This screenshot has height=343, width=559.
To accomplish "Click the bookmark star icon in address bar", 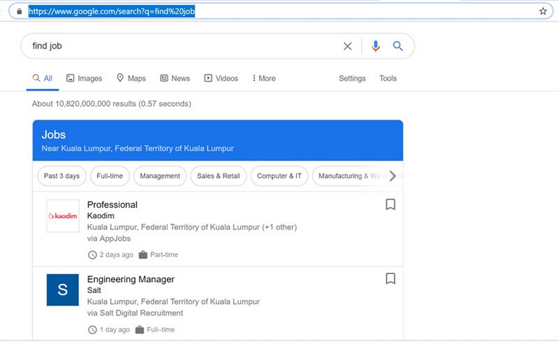I will [543, 12].
